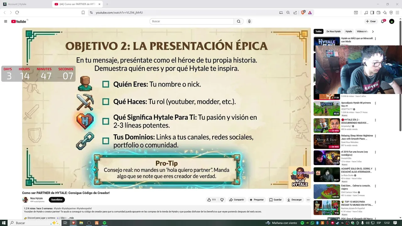Click the 'Guardar' save button
Image resolution: width=402 pixels, height=226 pixels.
275,200
